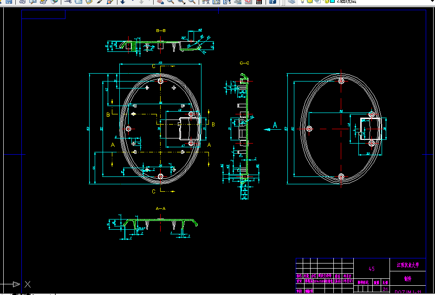Click the cyan layer color swatch
This screenshot has width=435, height=295.
[332, 1]
